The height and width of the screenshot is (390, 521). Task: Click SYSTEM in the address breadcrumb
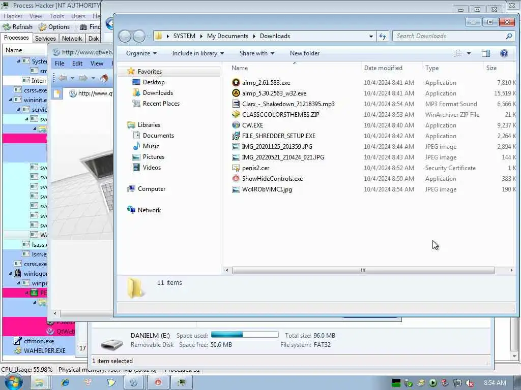tap(184, 36)
